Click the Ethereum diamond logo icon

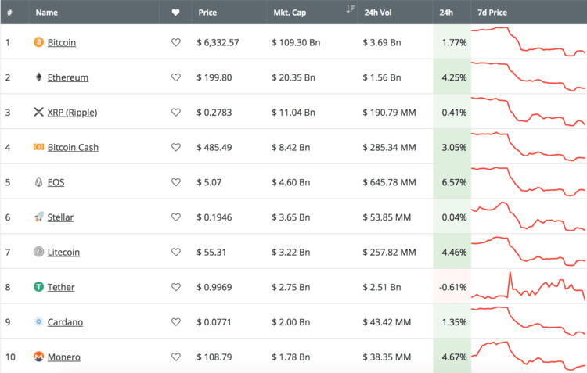[38, 77]
